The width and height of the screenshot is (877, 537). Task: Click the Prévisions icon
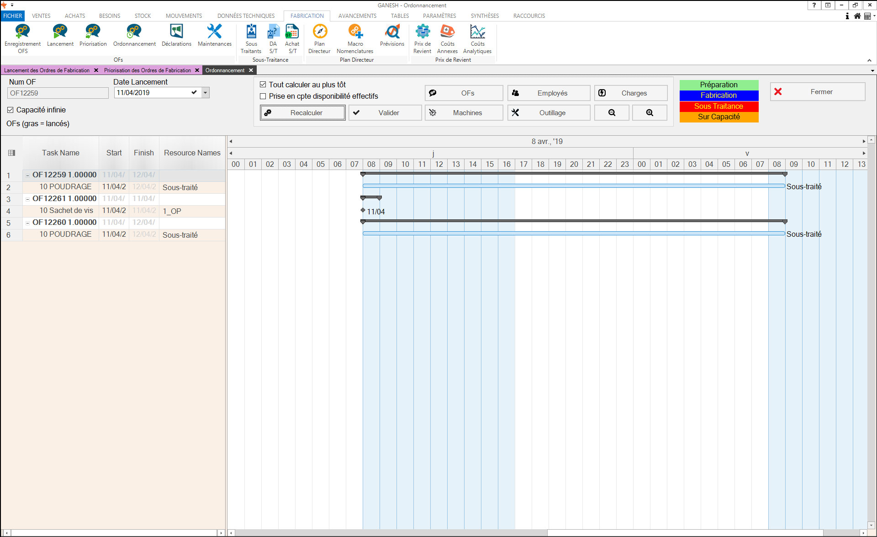392,33
